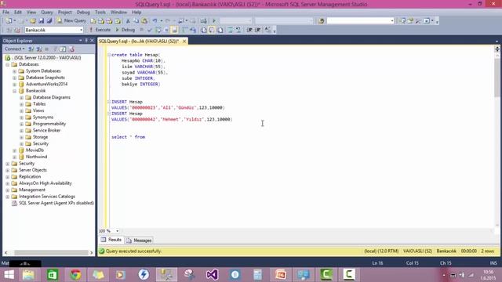The height and width of the screenshot is (282, 502).
Task: Toggle Object Explorer auto-hide pin
Action: pos(86,41)
